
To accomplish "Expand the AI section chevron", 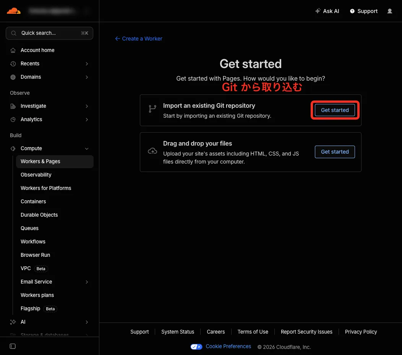I will 87,322.
